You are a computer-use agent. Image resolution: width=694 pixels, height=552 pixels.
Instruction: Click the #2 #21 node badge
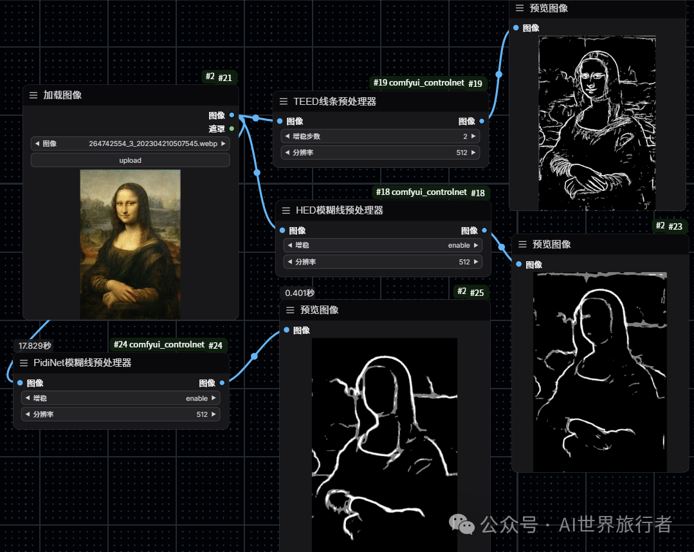coord(219,77)
